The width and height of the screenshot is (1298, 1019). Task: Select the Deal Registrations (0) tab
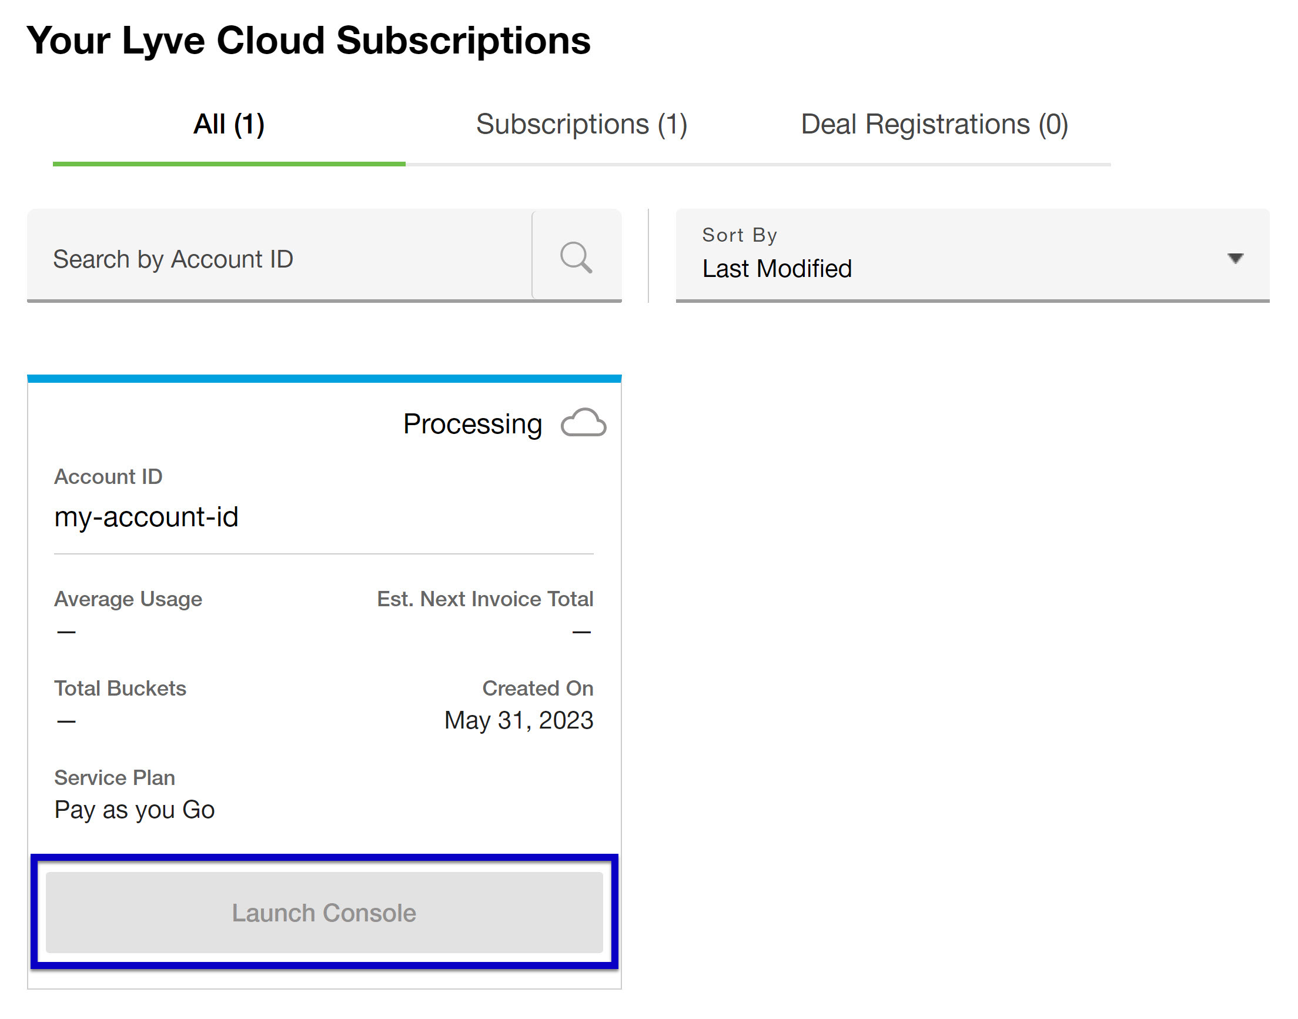pos(934,124)
